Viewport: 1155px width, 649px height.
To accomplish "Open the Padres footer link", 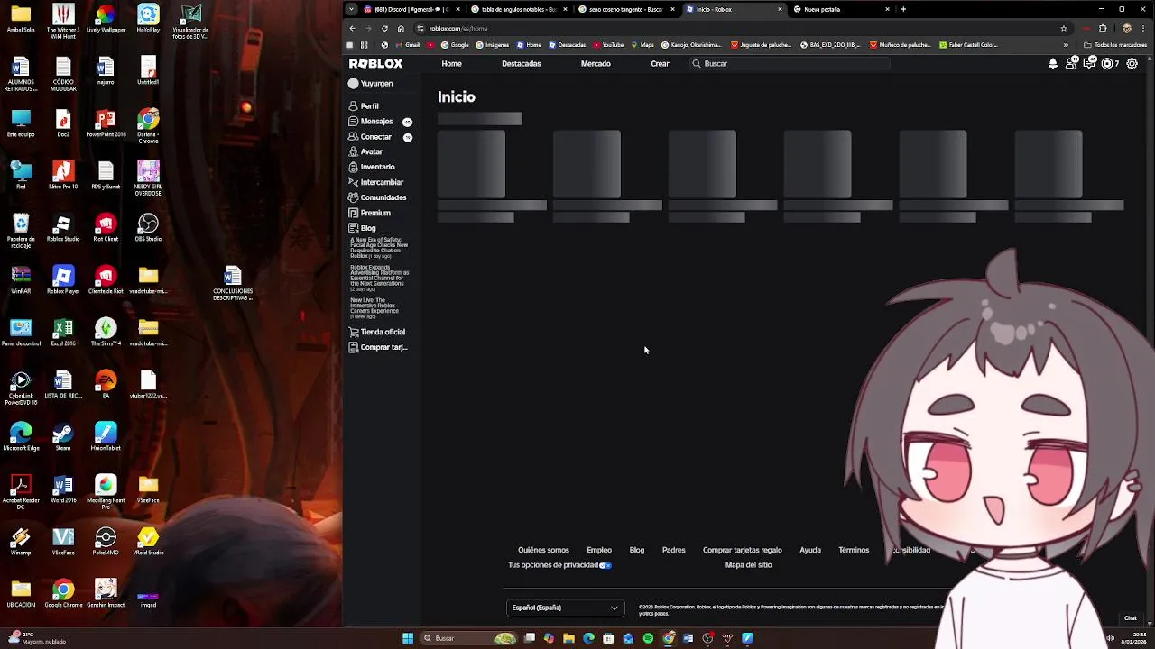I will click(x=673, y=550).
